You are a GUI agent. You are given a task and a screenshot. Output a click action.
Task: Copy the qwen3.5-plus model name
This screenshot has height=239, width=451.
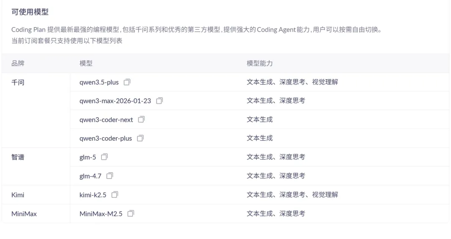click(x=127, y=82)
